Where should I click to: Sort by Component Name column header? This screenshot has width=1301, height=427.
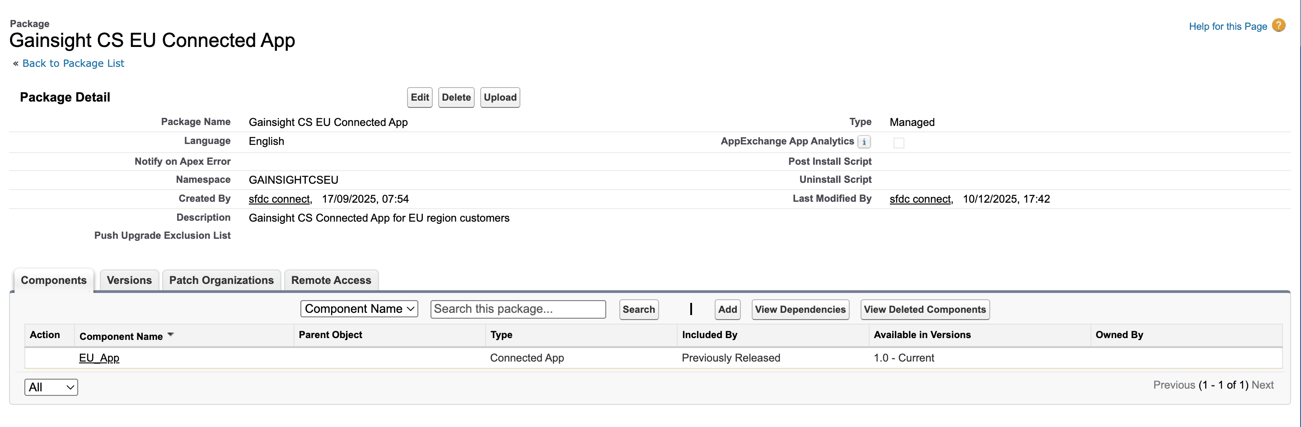tap(121, 336)
